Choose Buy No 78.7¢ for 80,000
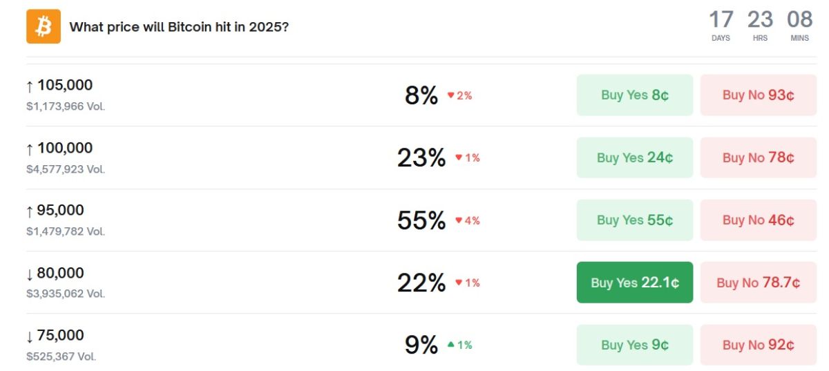The width and height of the screenshot is (829, 371). coord(758,283)
